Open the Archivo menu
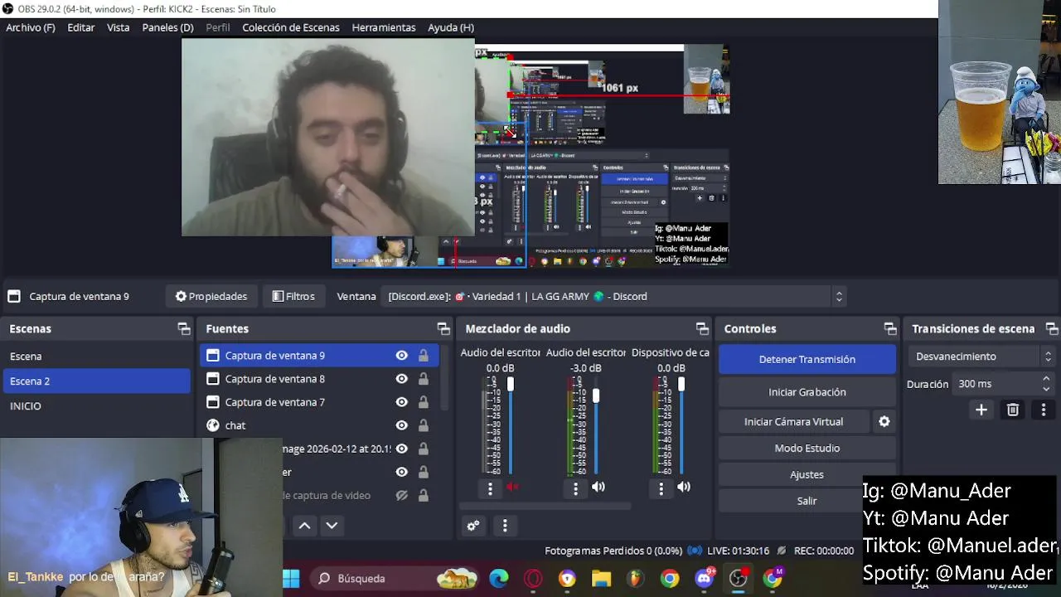Image resolution: width=1061 pixels, height=597 pixels. point(31,27)
